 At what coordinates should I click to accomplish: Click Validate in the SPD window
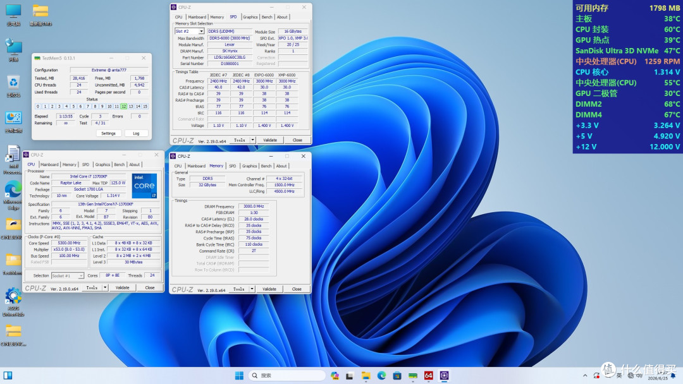270,140
